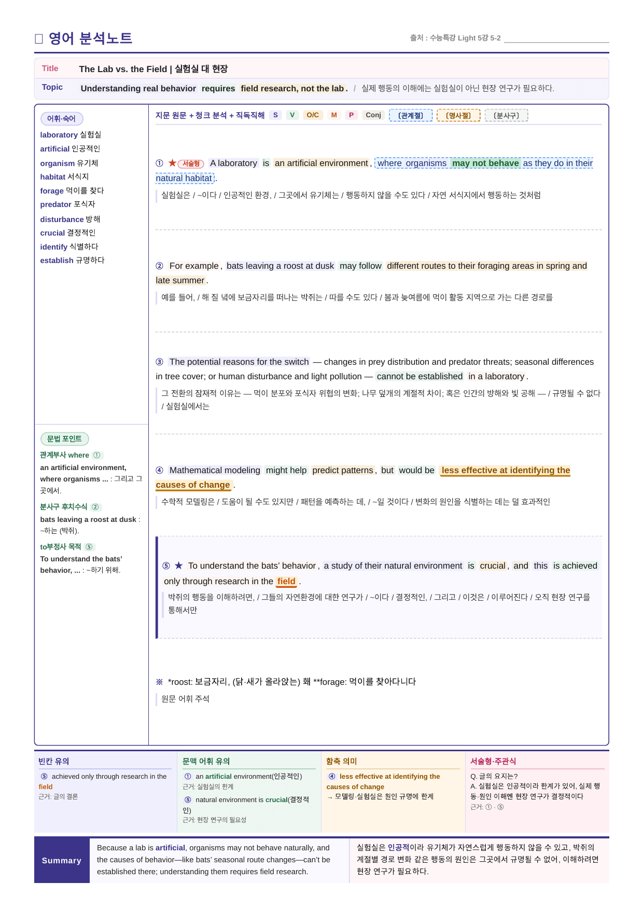Click the 빈칸 유의 panel heading

pos(53,761)
